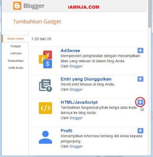This screenshot has height=157, width=153.
Task: Click Blogger link under HTML/JavaScript description
Action: click(x=76, y=118)
